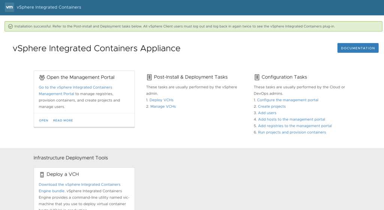The width and height of the screenshot is (384, 210).
Task: Click READ MORE in Management Portal card
Action: point(63,120)
